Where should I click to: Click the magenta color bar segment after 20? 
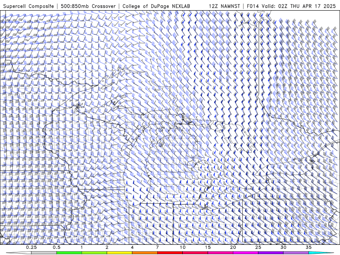coord(246,253)
